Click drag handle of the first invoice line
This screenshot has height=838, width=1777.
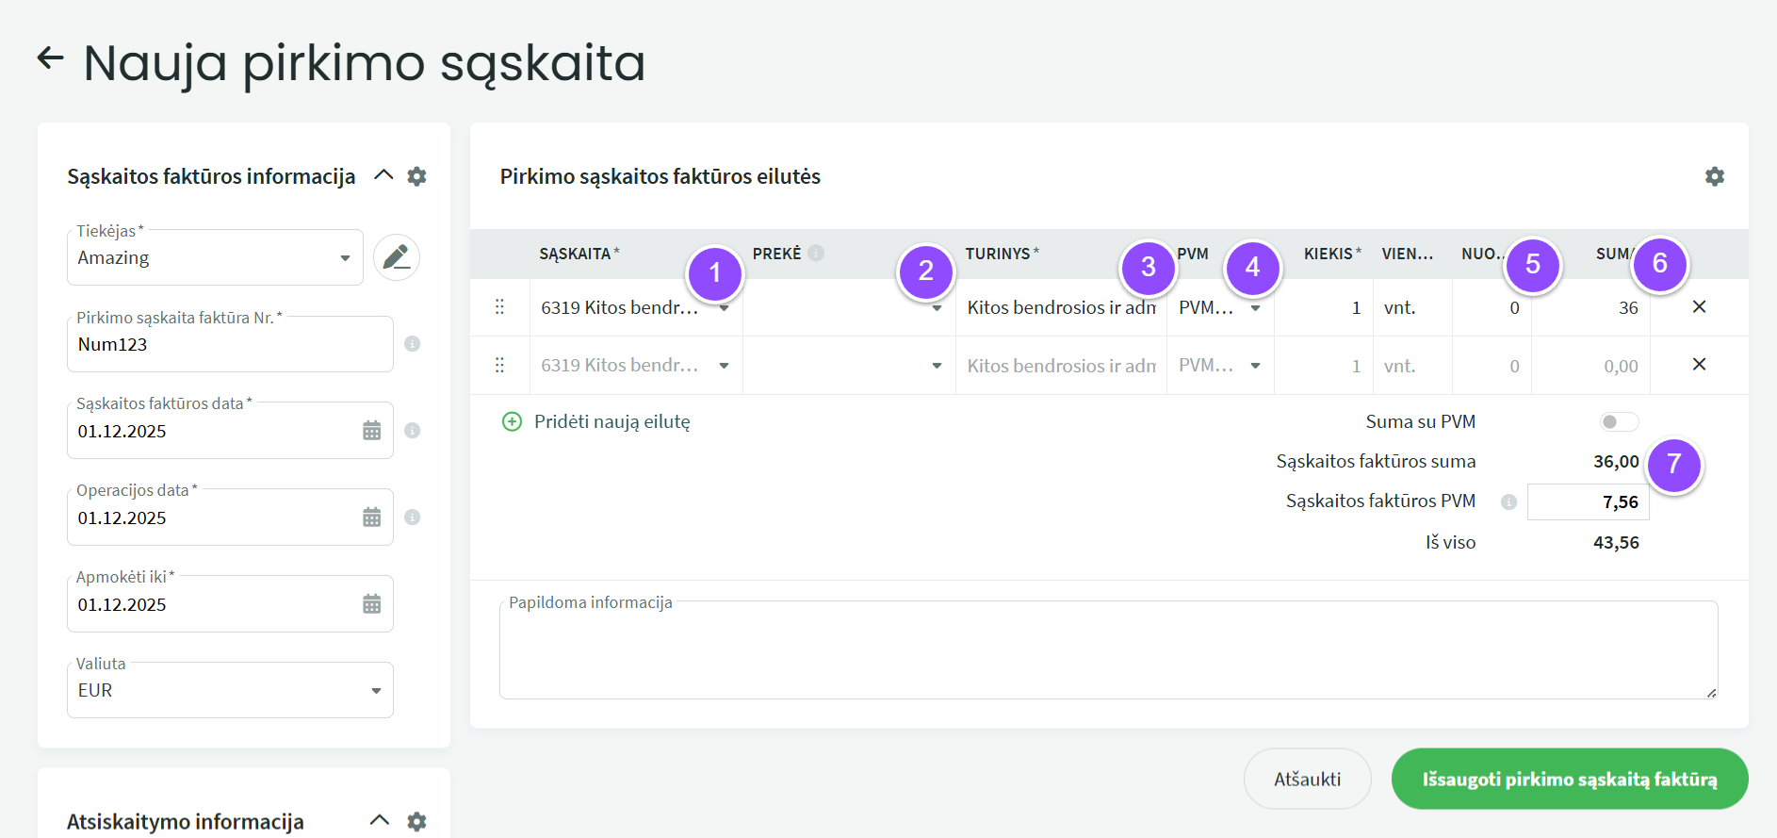[499, 307]
